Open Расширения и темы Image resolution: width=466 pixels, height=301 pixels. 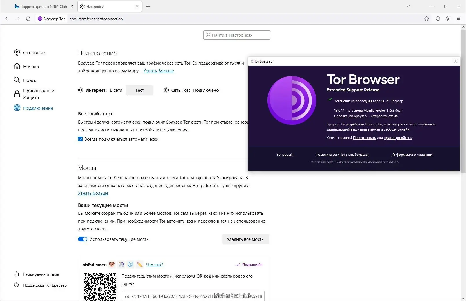click(x=37, y=274)
